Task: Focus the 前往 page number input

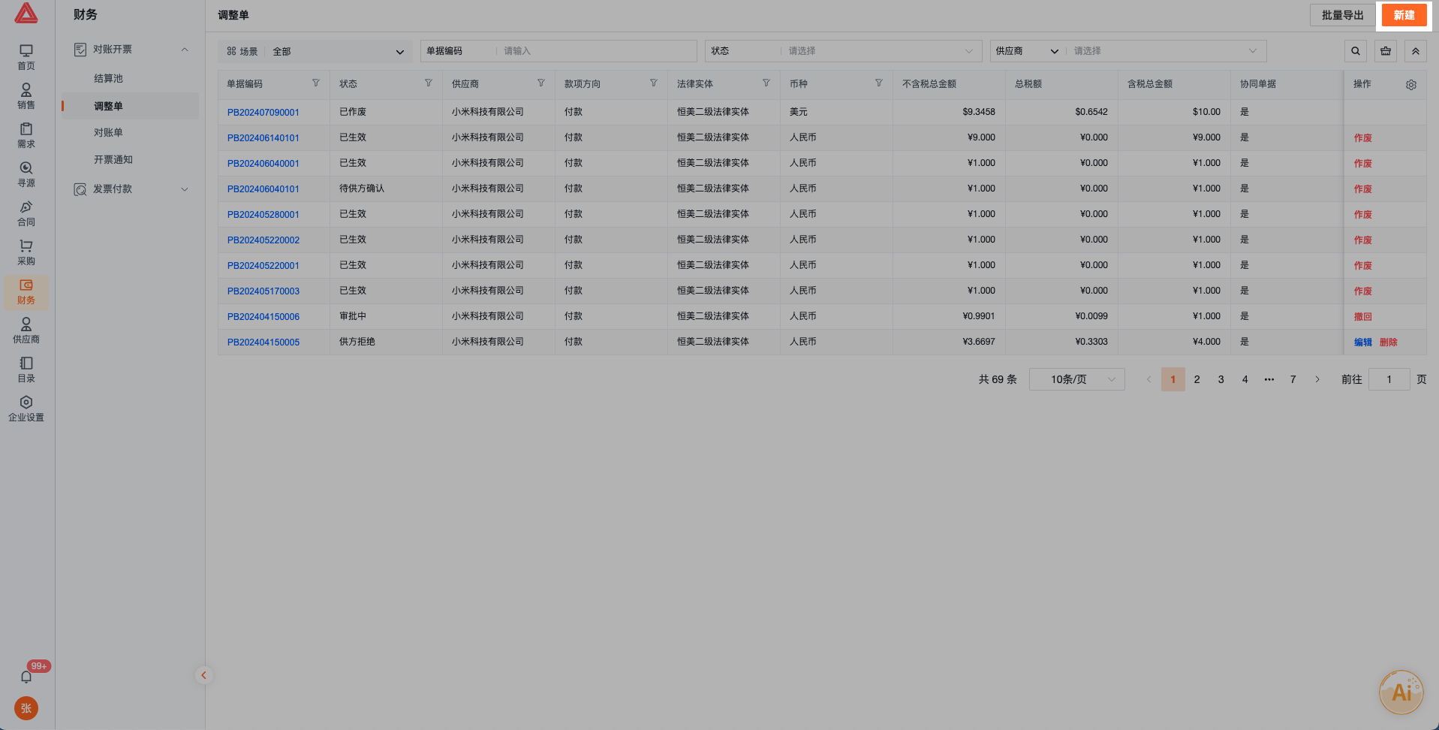Action: 1389,379
